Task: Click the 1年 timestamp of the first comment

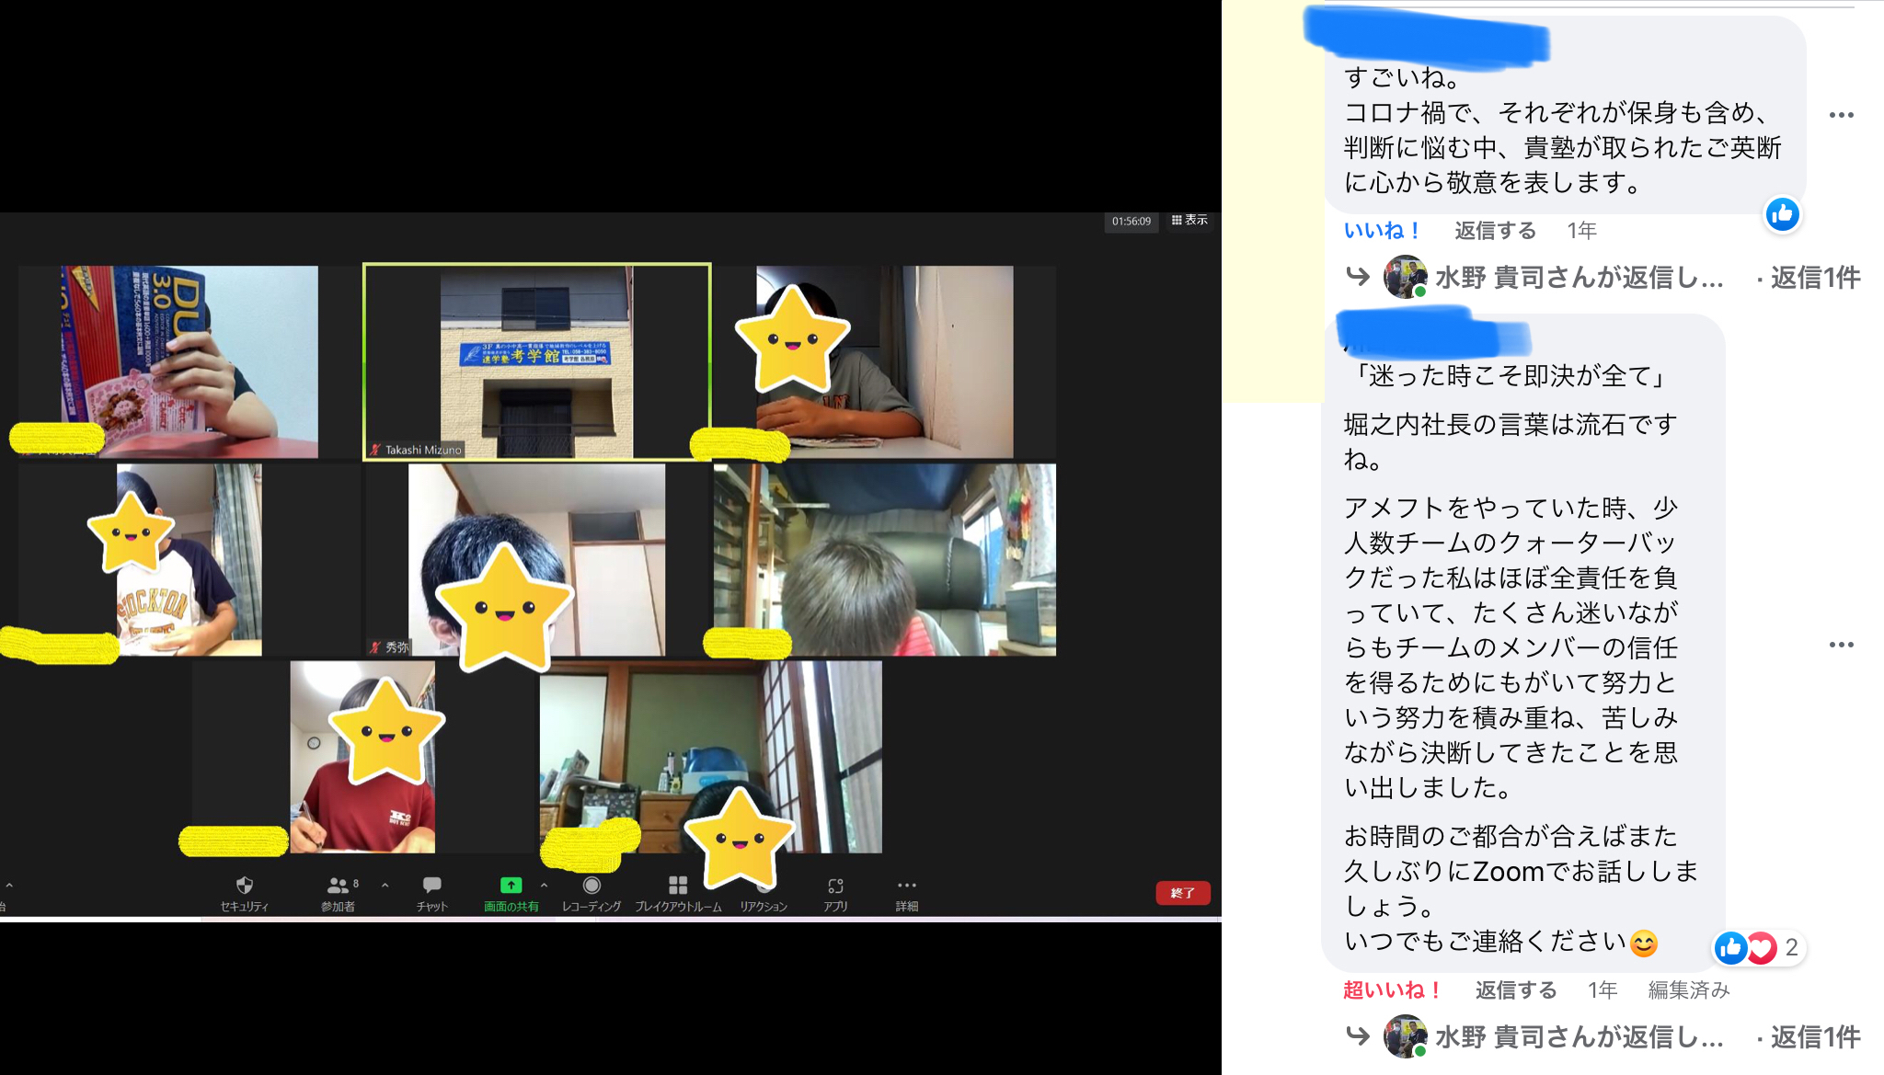Action: point(1581,230)
